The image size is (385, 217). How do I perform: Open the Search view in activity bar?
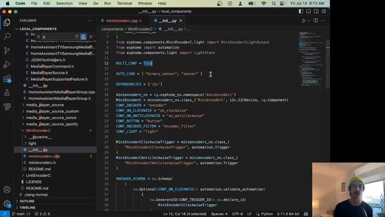7,36
